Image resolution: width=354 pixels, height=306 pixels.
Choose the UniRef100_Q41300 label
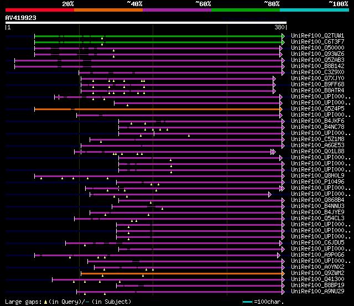[x=317, y=279]
